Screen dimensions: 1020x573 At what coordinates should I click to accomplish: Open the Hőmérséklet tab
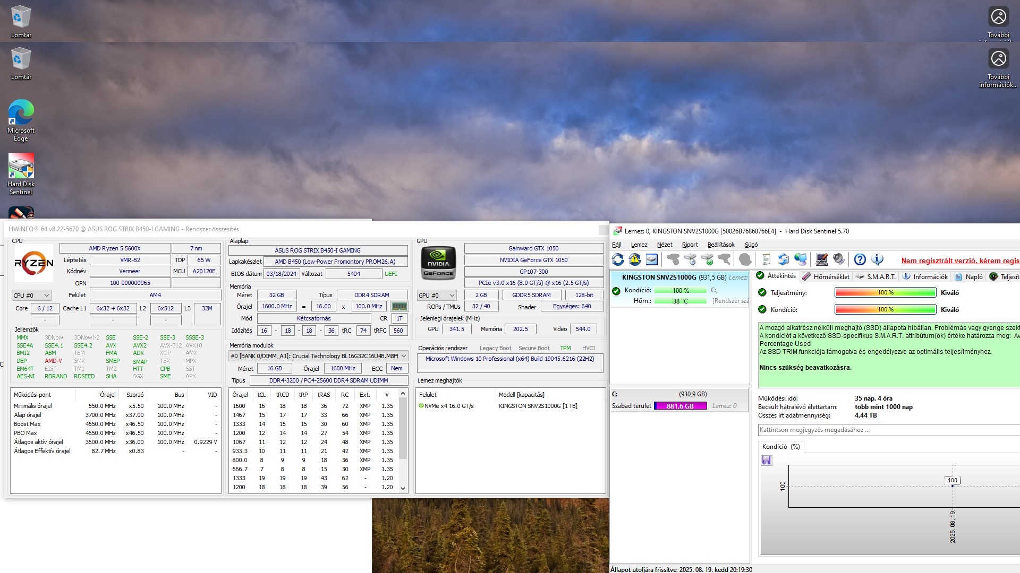826,276
